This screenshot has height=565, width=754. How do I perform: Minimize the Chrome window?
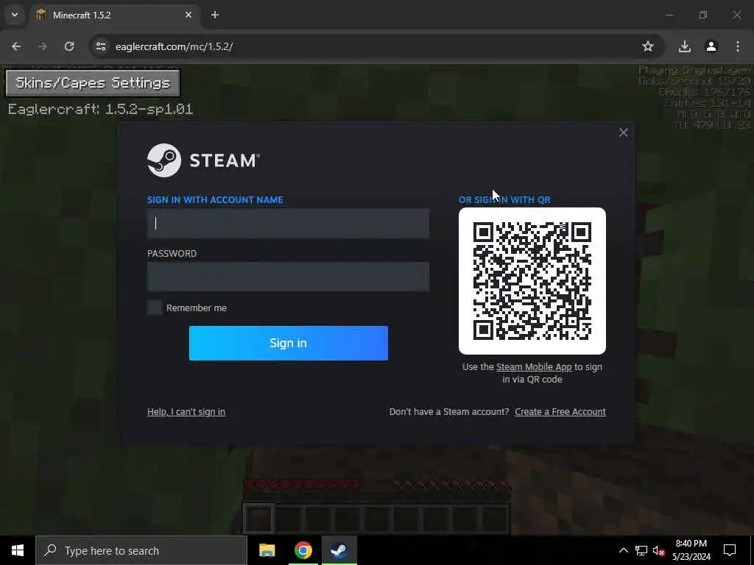click(x=669, y=15)
